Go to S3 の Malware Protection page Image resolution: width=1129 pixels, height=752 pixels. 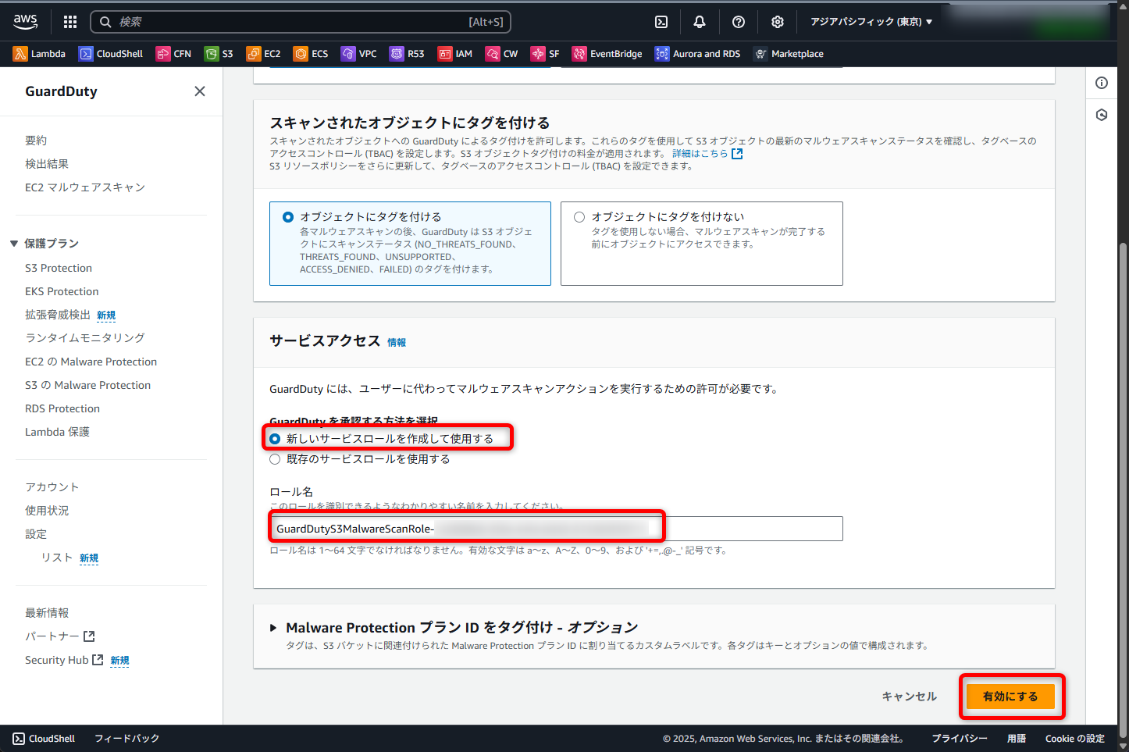87,385
